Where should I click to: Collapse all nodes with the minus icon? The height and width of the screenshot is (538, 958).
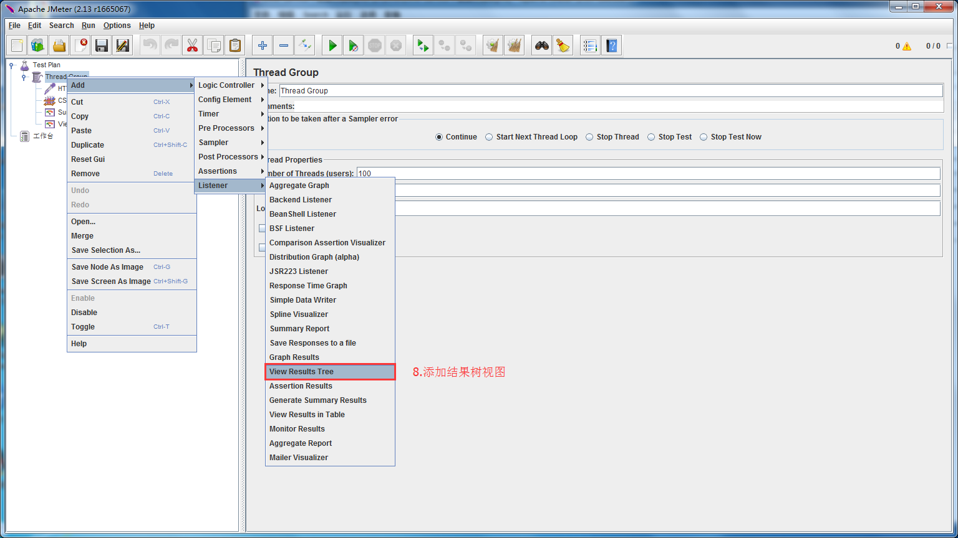284,45
